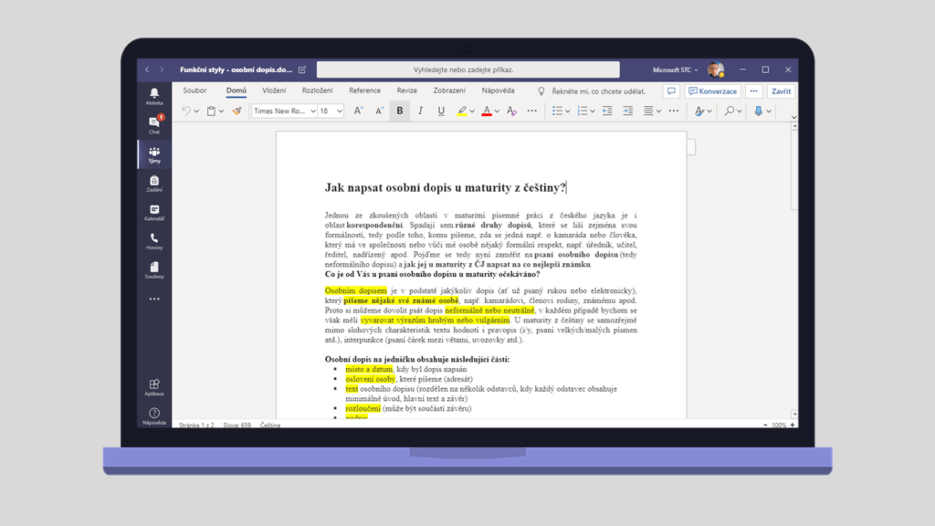935x526 pixels.
Task: Open the Revize ribbon tab
Action: [x=406, y=90]
